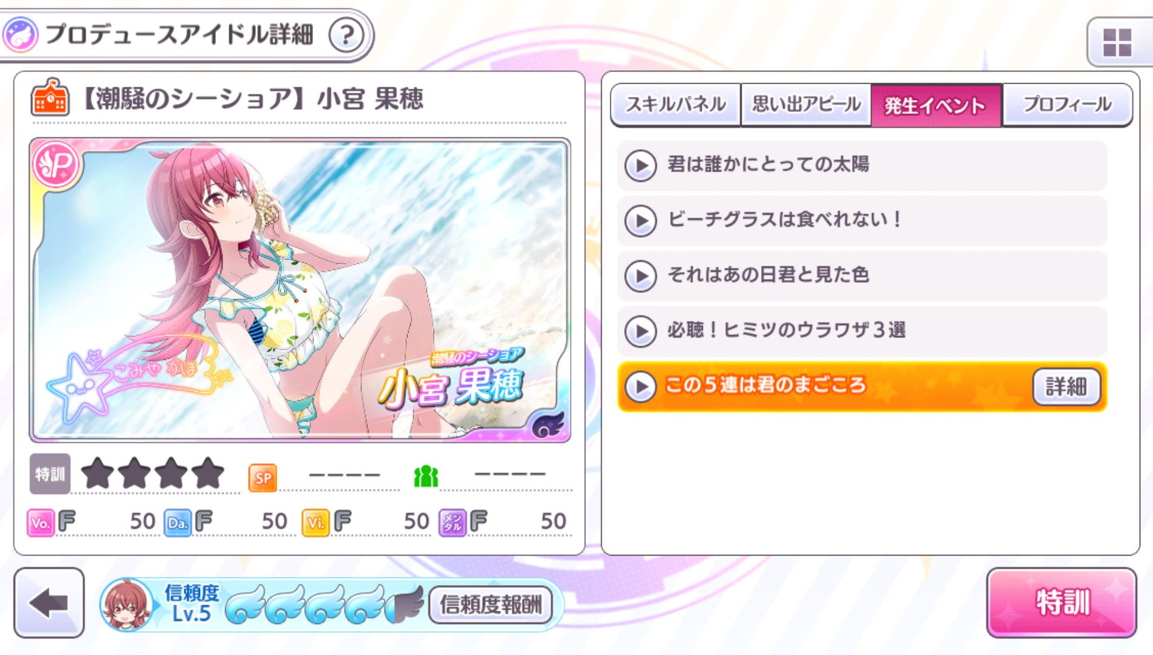Viewport: 1153px width, 655px height.
Task: Play the 必聴！ヒミツのウラワザ３選 event
Action: (862, 331)
